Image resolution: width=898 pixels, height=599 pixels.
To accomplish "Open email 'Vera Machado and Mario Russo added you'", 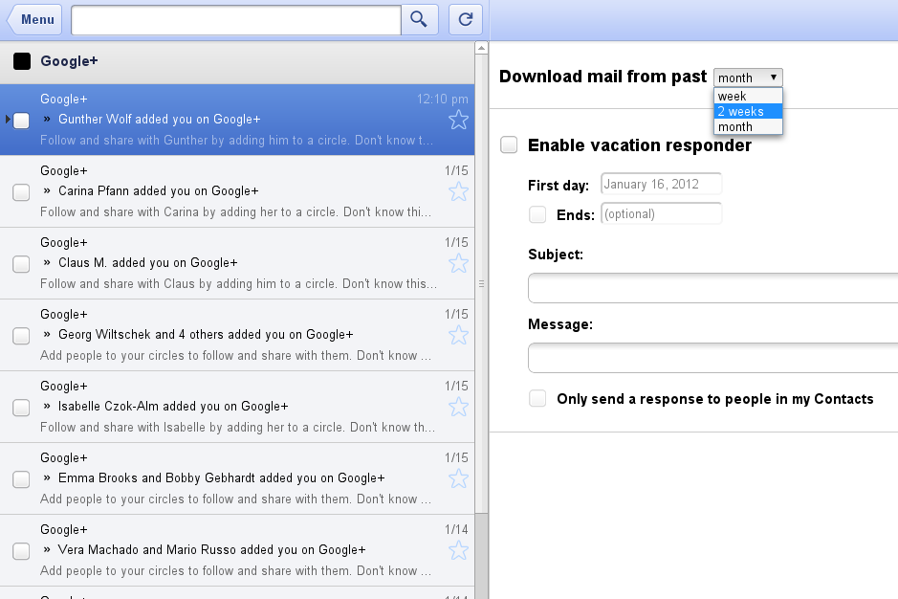I will [237, 550].
